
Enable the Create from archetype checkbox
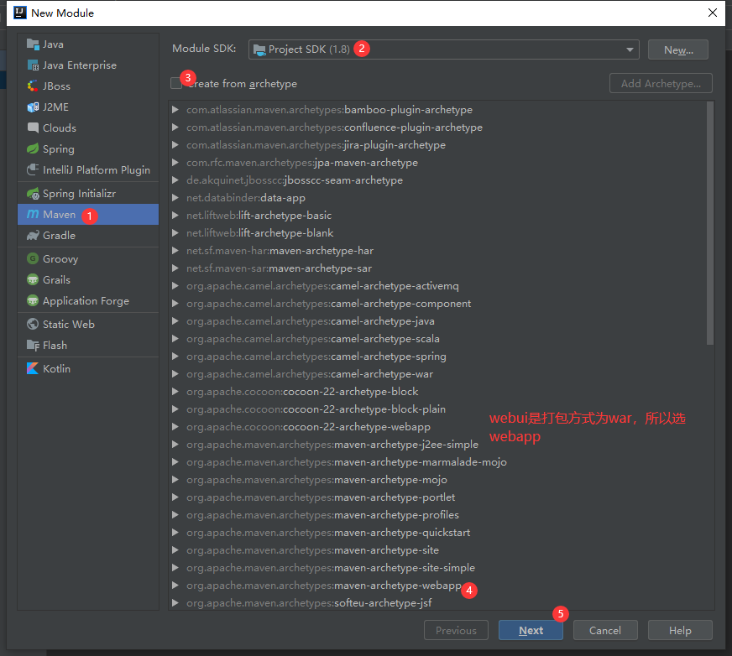pyautogui.click(x=176, y=84)
